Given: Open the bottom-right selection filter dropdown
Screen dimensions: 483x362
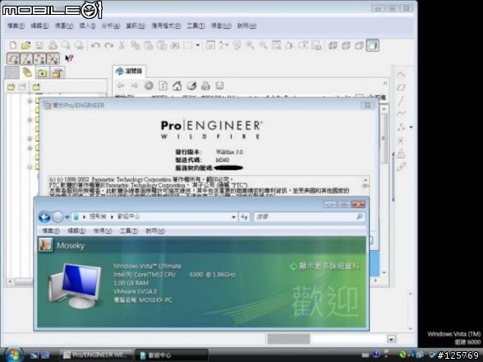Looking at the screenshot, I should click(391, 339).
